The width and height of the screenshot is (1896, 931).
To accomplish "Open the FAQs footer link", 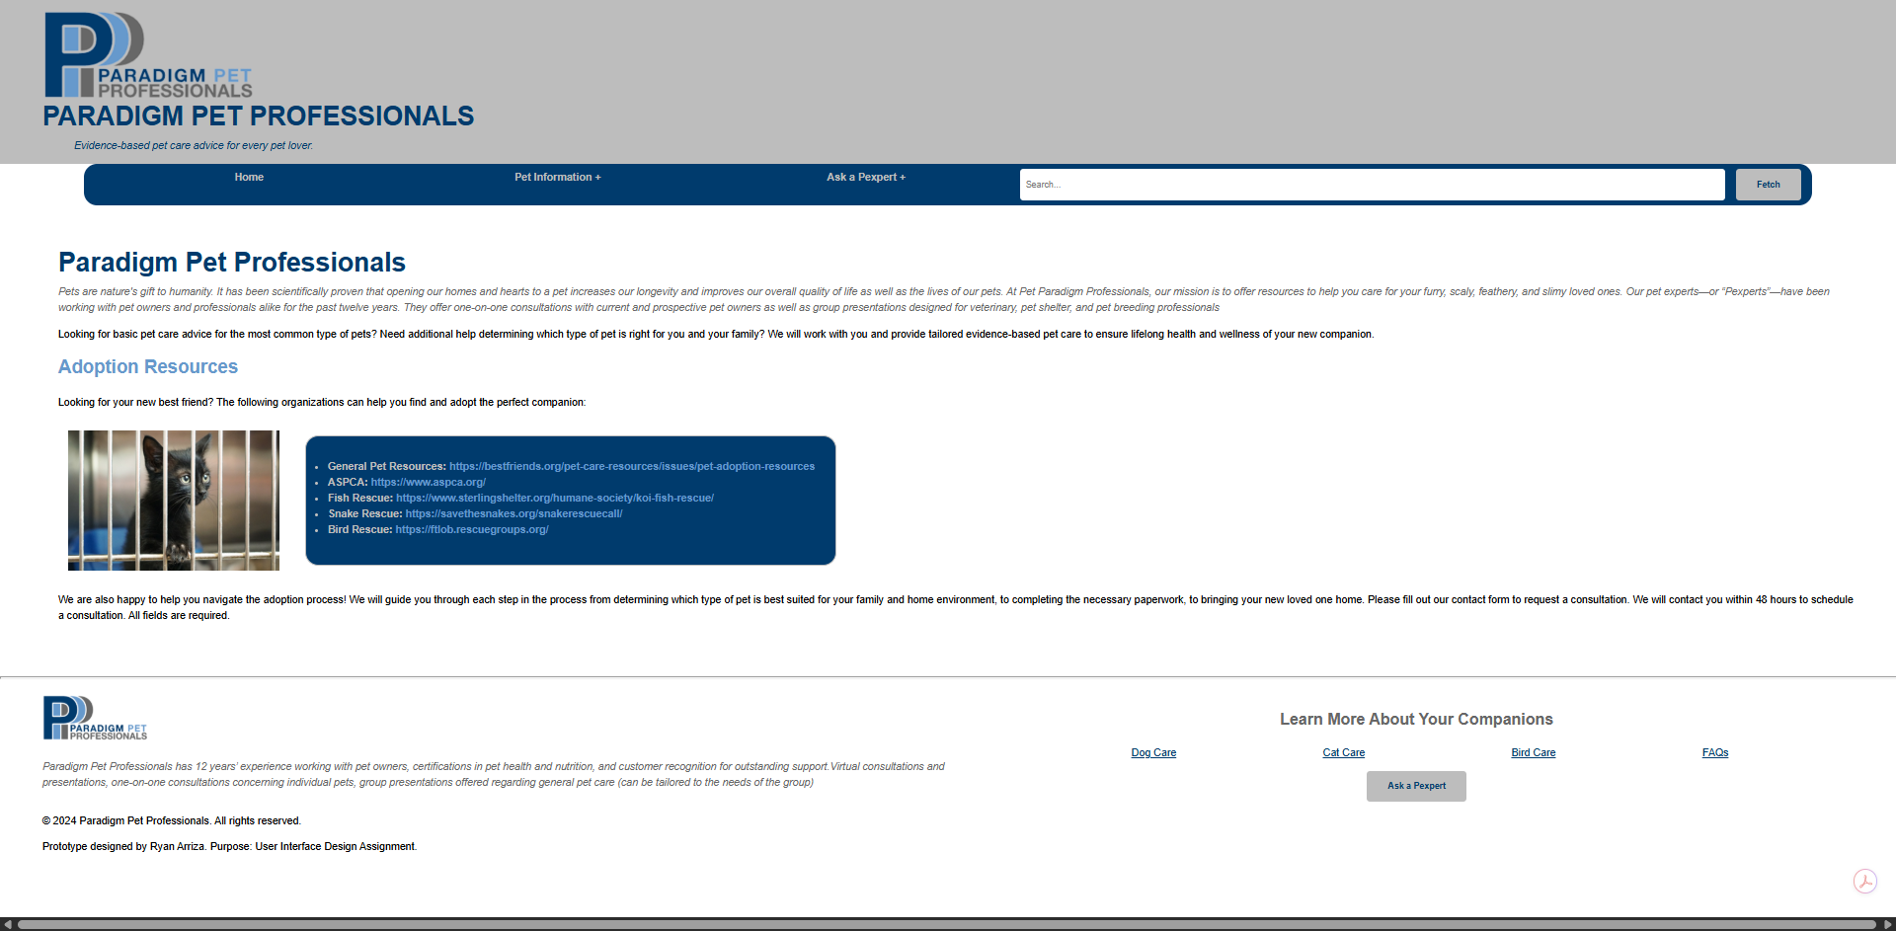I will 1715,752.
